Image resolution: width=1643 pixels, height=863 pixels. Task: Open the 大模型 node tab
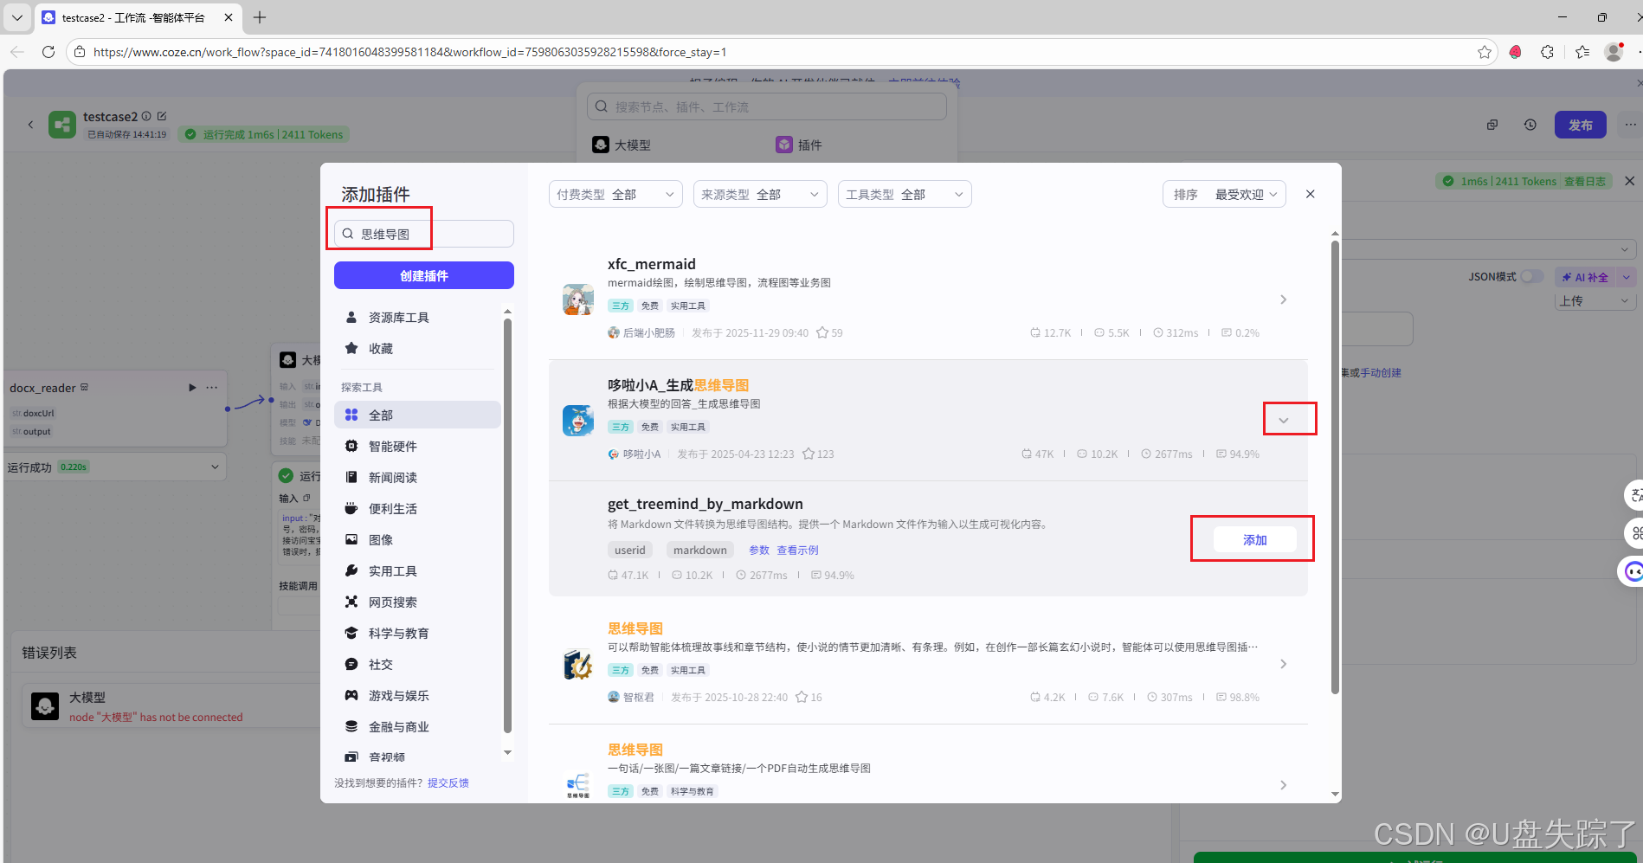pyautogui.click(x=622, y=145)
